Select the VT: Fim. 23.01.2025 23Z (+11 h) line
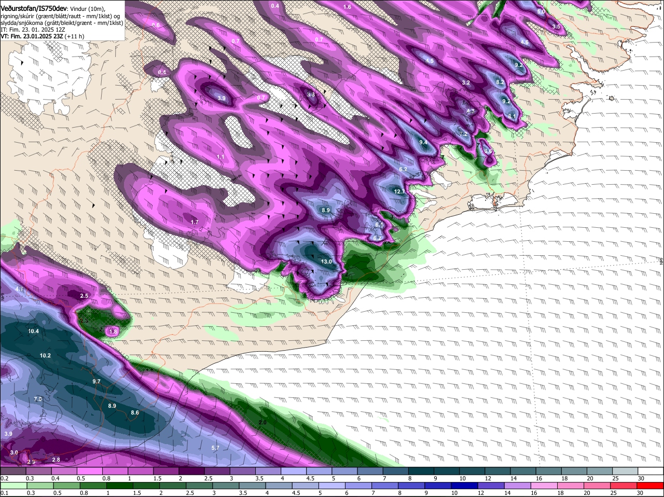664x497 pixels. click(x=42, y=36)
